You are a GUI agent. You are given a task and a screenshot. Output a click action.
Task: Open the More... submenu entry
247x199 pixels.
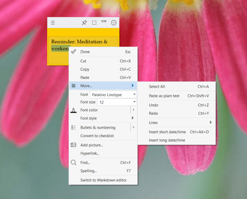point(103,86)
